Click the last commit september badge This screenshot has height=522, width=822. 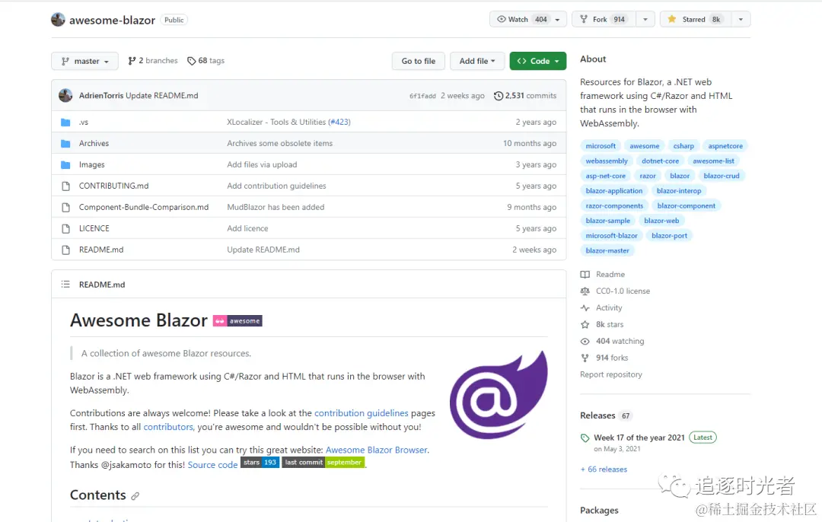(323, 462)
